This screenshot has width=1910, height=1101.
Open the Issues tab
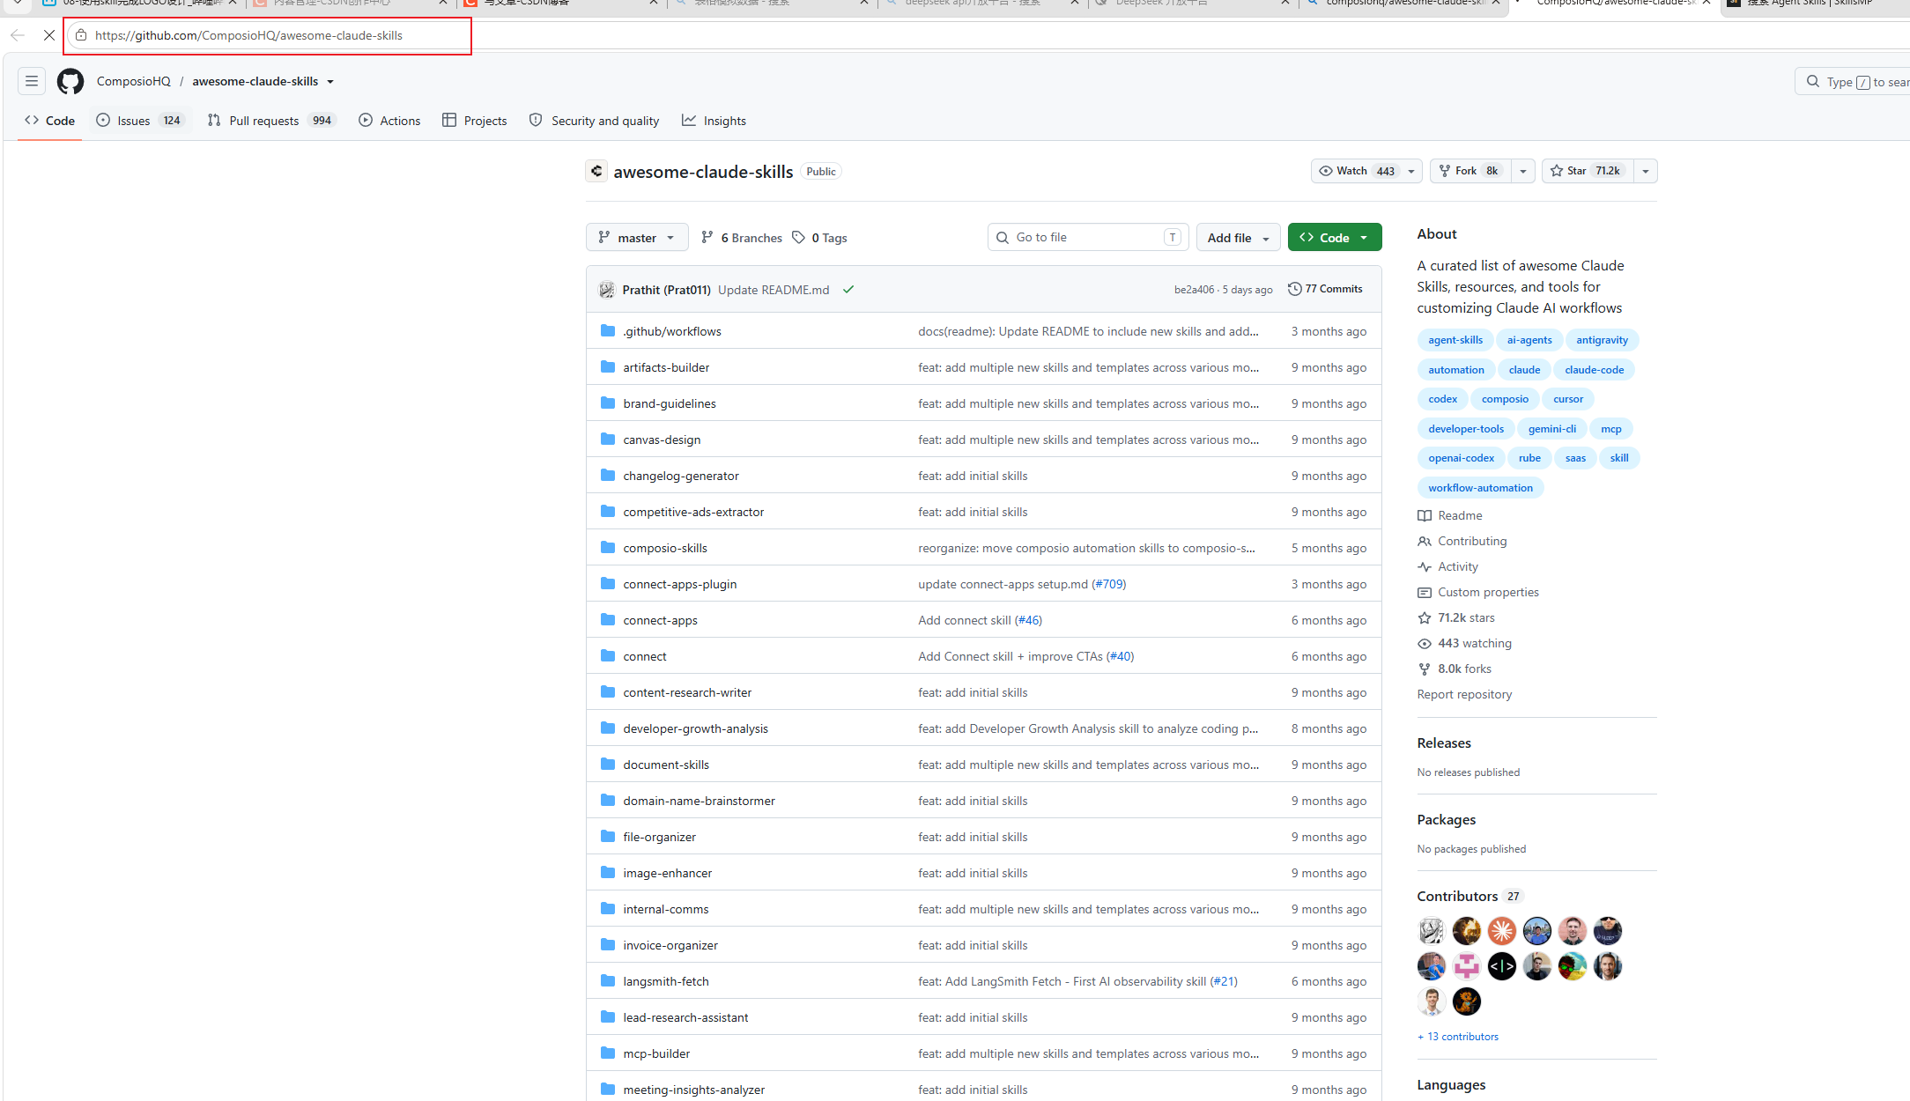(x=141, y=121)
